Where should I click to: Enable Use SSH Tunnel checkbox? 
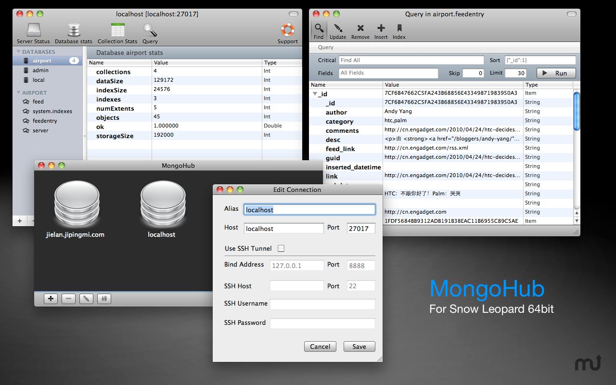[x=281, y=248]
